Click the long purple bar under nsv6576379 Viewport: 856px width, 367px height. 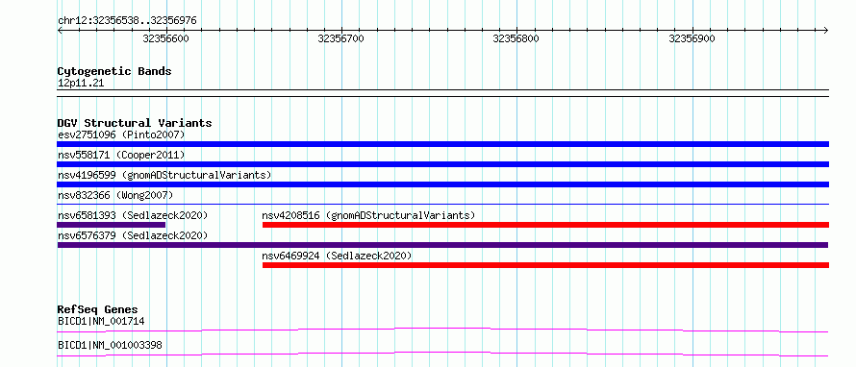click(442, 245)
